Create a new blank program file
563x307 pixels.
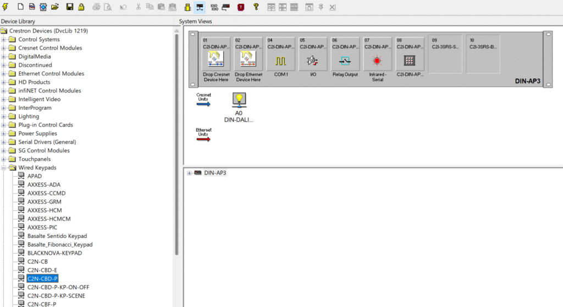pyautogui.click(x=20, y=7)
